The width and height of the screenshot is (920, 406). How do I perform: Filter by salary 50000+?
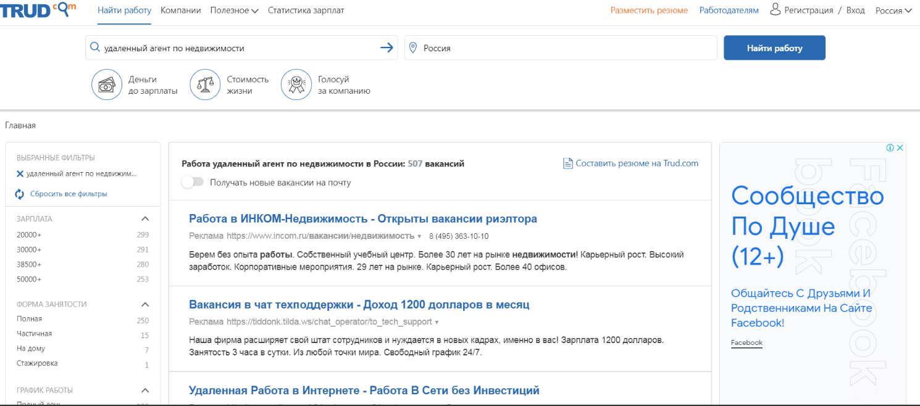pos(29,279)
